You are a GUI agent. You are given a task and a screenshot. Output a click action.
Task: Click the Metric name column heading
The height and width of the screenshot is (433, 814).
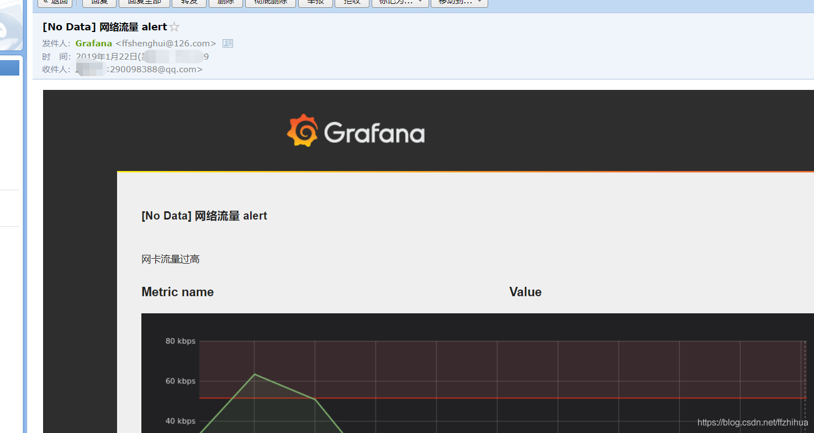[x=177, y=292]
